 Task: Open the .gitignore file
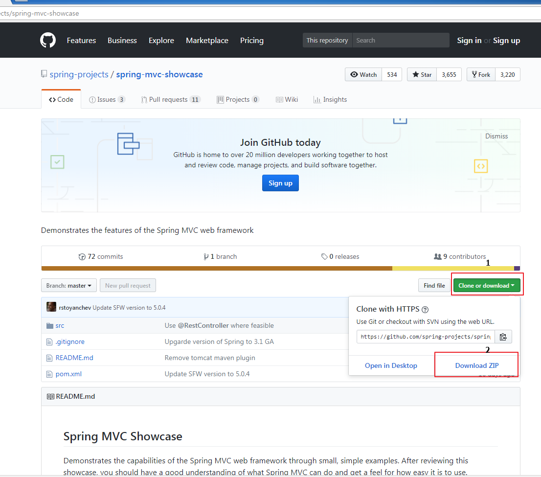point(70,341)
